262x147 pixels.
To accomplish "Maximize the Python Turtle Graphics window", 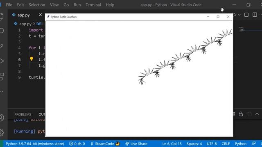I will click(218, 17).
